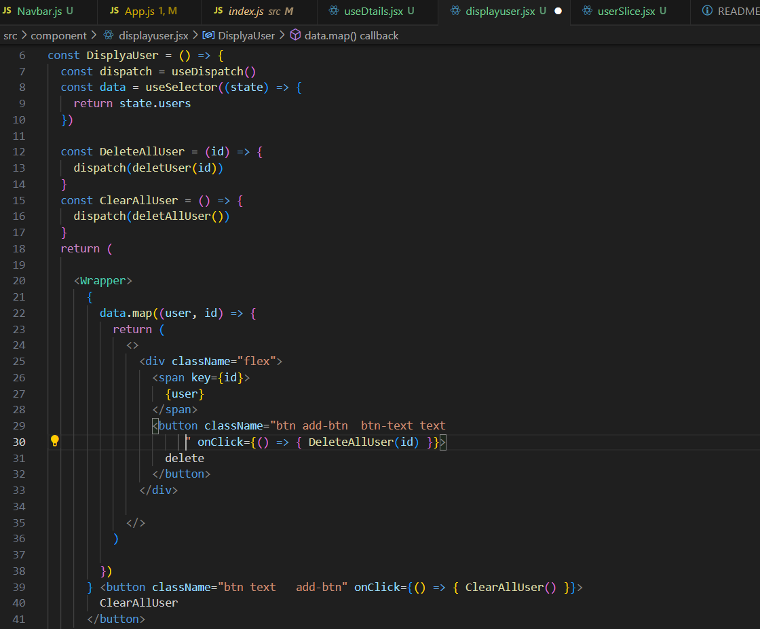Click 'ClearAllUser' declaration on line 15

138,200
